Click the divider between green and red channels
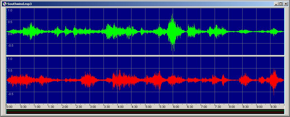Viewport: 290px width, 117px height. (145, 56)
